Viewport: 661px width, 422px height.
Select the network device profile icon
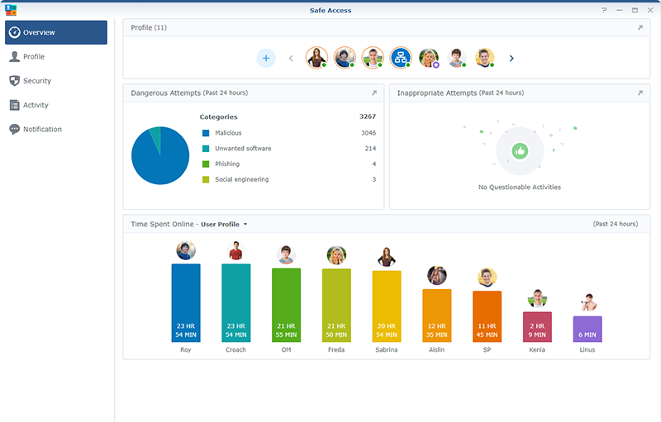(x=401, y=58)
